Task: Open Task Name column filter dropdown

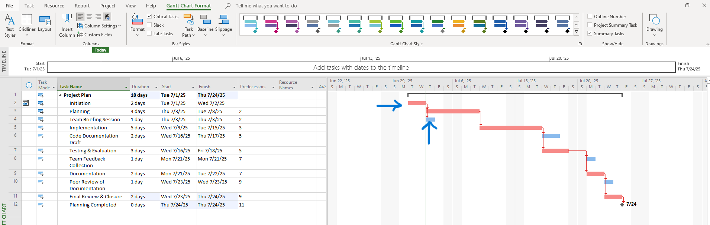Action: click(126, 87)
